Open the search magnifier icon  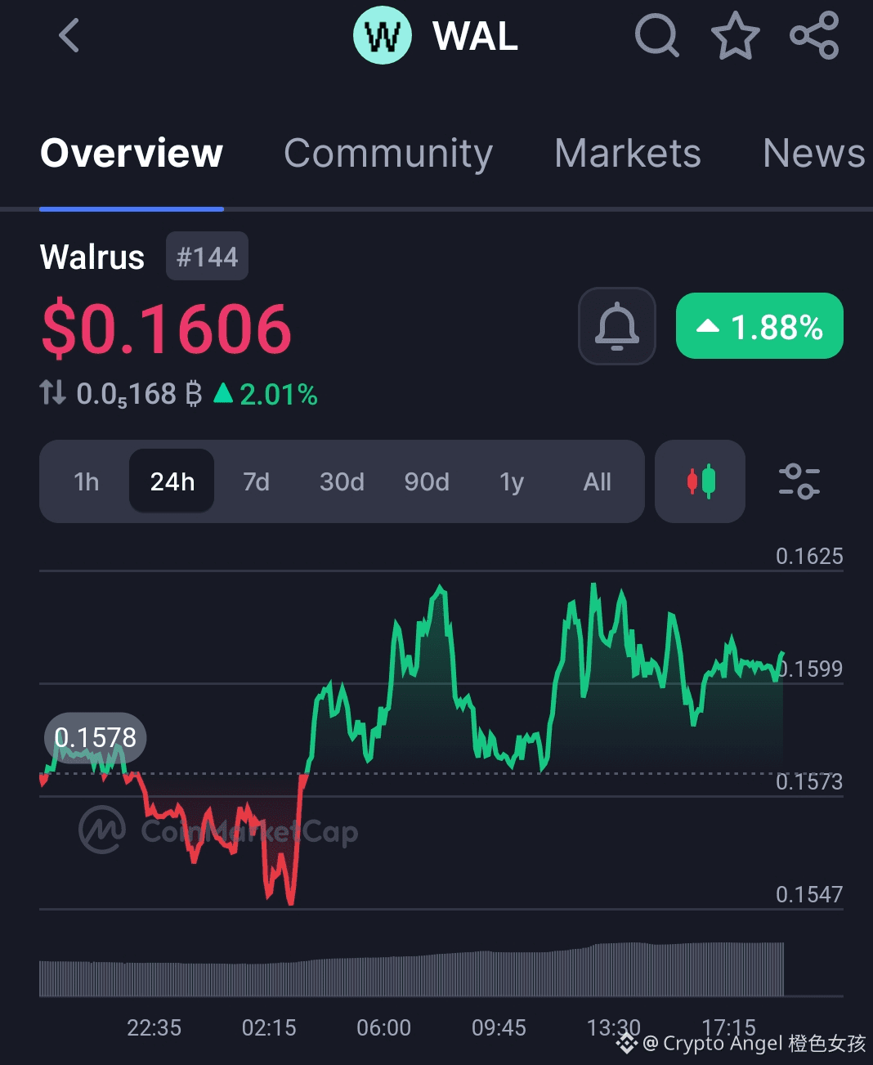pos(656,36)
